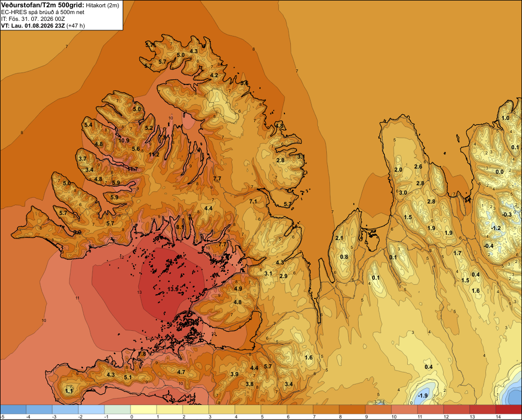Click the 1.0 temperature label
Image resolution: width=522 pixels, height=420 pixels.
tap(505, 118)
